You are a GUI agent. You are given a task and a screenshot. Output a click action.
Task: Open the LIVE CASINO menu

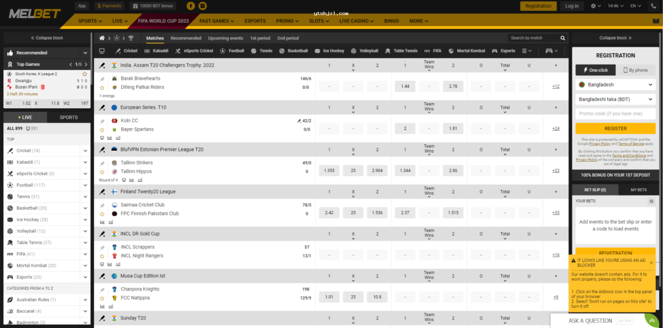[357, 21]
